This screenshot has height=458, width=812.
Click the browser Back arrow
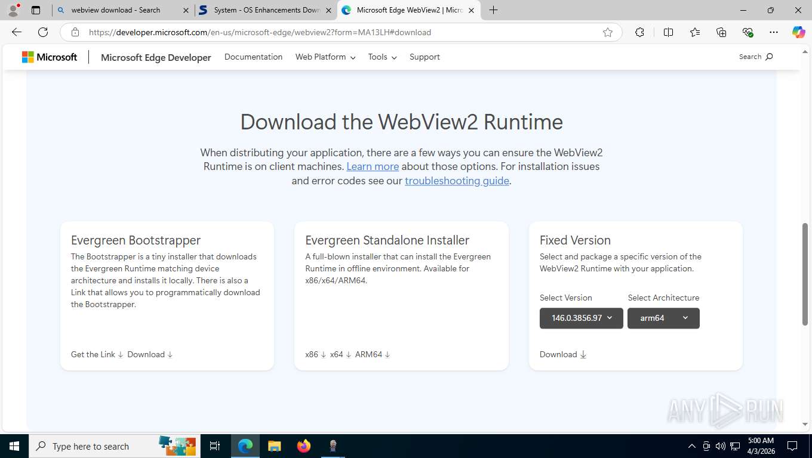(17, 32)
